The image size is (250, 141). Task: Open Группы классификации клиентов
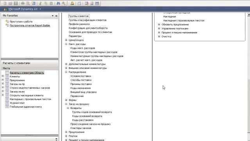(87, 20)
